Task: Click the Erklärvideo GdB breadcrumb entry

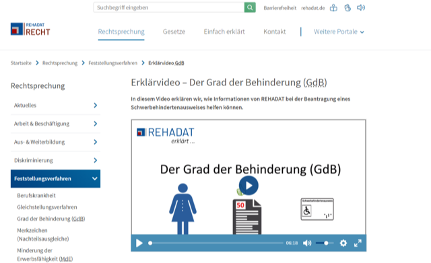Action: pos(166,63)
